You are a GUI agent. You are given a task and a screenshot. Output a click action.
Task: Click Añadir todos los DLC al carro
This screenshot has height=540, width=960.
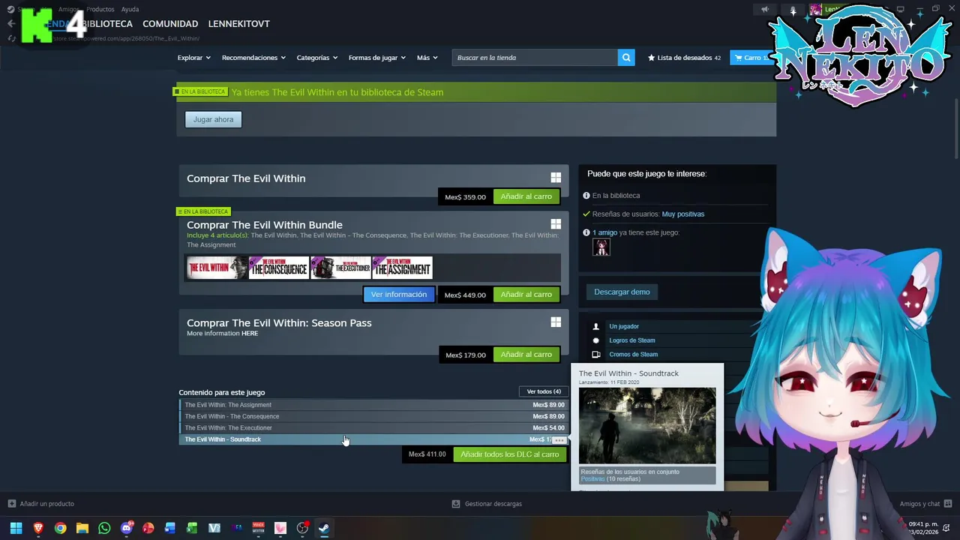click(x=510, y=454)
